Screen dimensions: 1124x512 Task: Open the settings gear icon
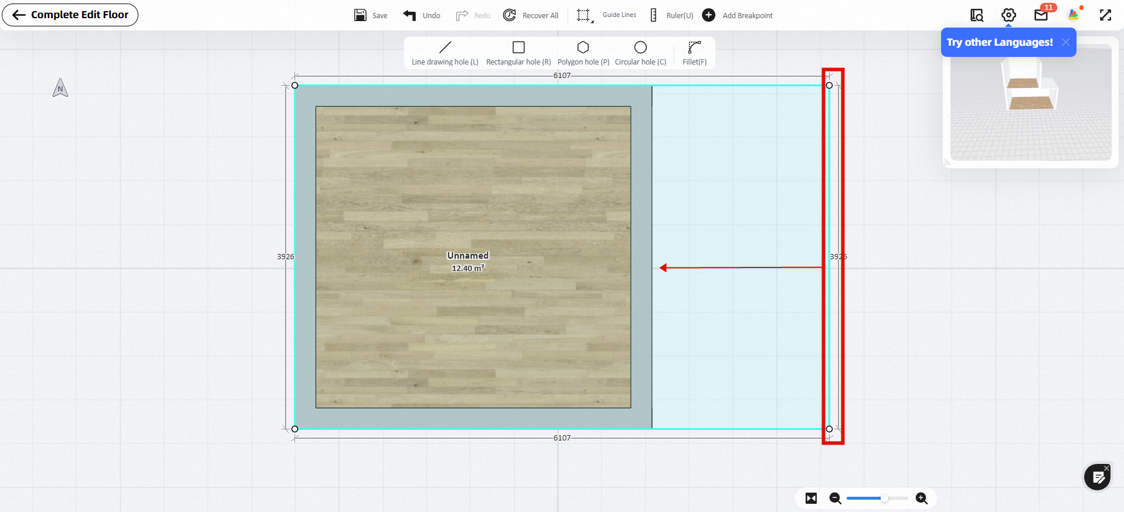pos(1008,15)
